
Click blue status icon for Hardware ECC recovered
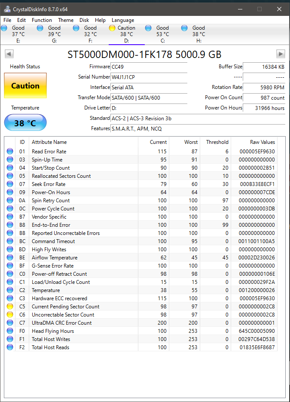(x=10, y=298)
